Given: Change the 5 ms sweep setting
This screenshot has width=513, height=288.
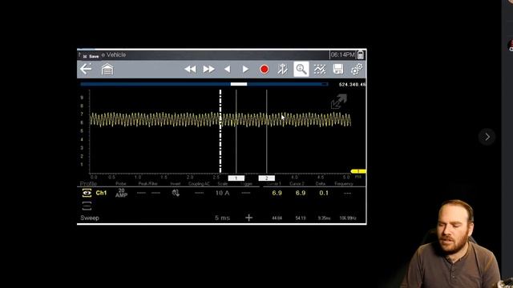Looking at the screenshot, I should click(223, 218).
